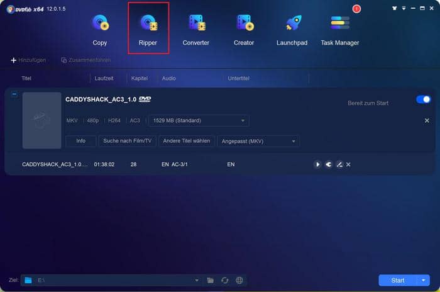The image size is (440, 292).
Task: Collapse the CADDYSHACK source with minus box
Action: pyautogui.click(x=14, y=94)
